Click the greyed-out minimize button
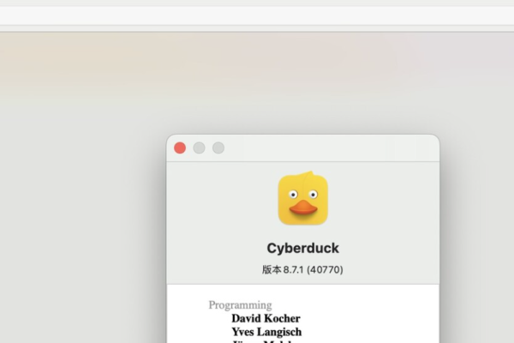 coord(199,147)
